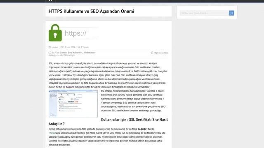
Task: Click the bold word değildir in paragraph
Action: [142, 129]
